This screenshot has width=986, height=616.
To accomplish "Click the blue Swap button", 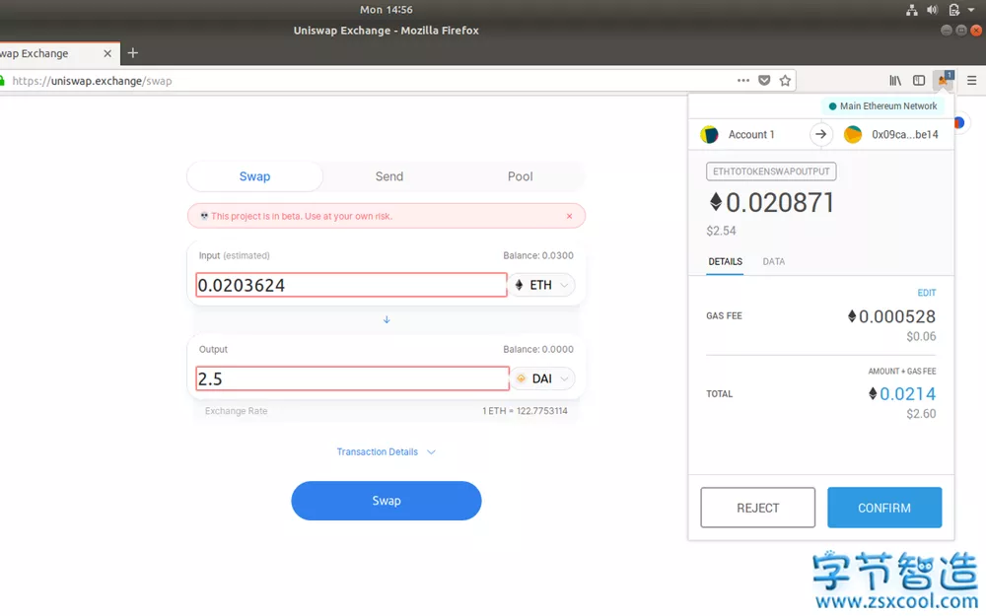I will pos(387,501).
